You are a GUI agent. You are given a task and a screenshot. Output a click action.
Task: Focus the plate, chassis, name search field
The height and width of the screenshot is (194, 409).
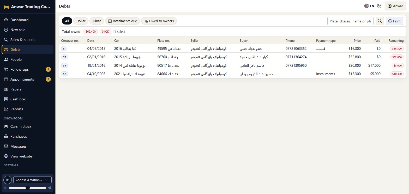[350, 21]
